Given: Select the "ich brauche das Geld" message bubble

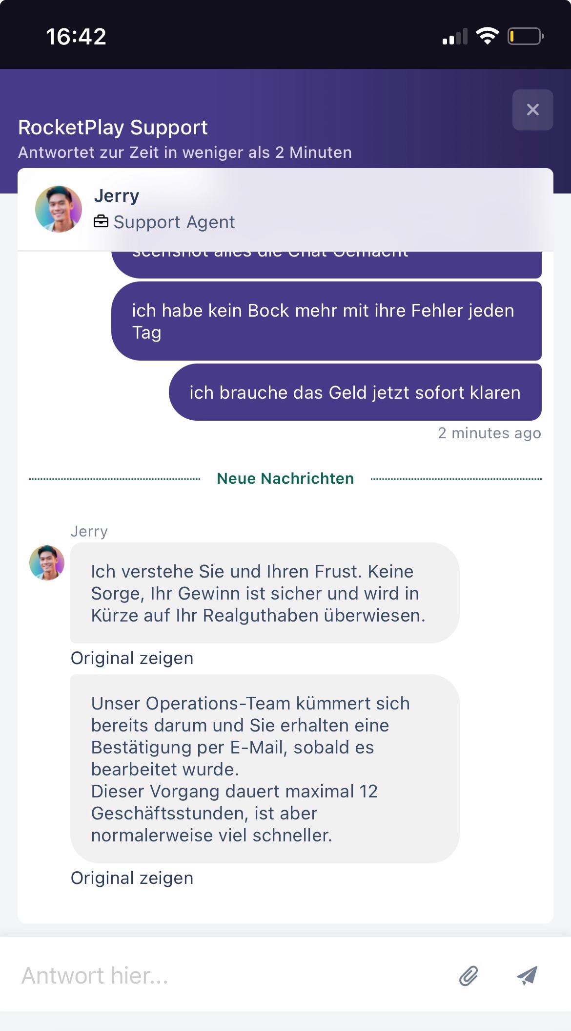Looking at the screenshot, I should [x=355, y=392].
